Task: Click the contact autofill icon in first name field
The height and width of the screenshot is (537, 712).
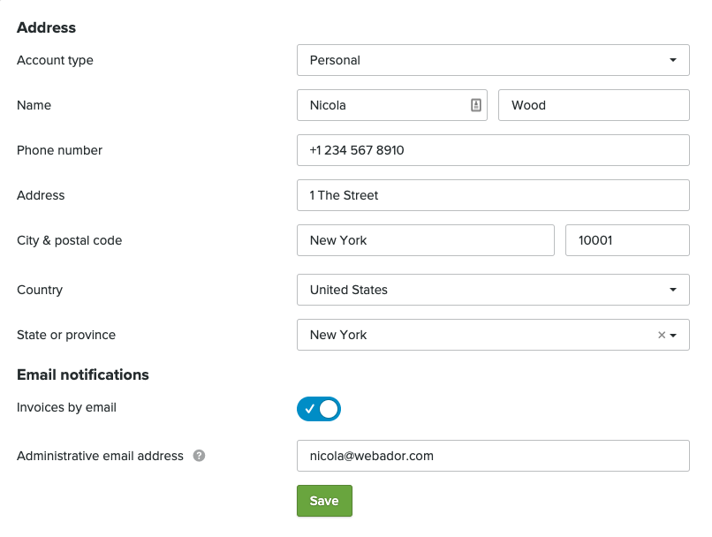Action: pyautogui.click(x=476, y=105)
